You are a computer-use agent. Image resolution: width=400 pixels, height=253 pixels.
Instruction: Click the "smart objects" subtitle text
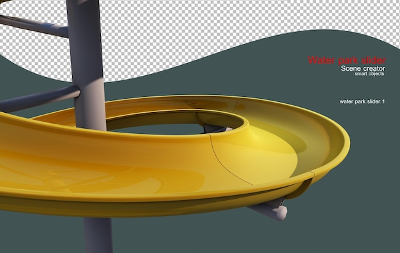click(369, 74)
